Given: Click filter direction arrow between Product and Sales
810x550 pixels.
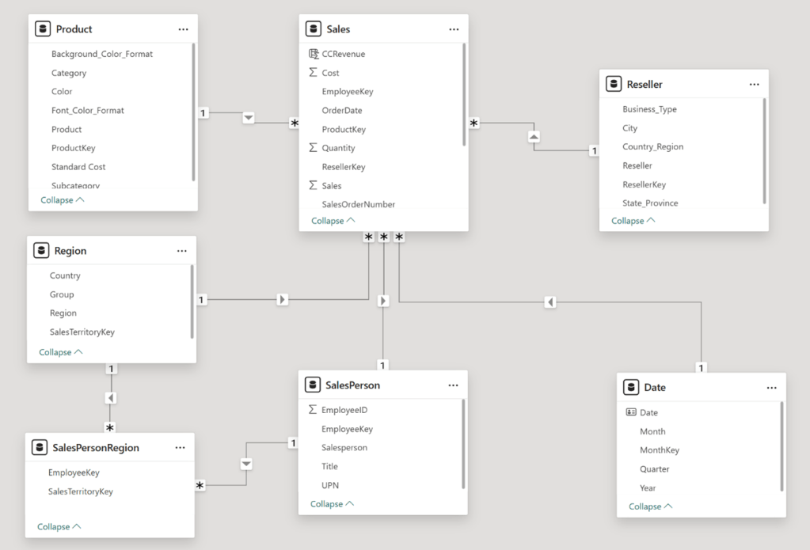Looking at the screenshot, I should click(x=249, y=118).
